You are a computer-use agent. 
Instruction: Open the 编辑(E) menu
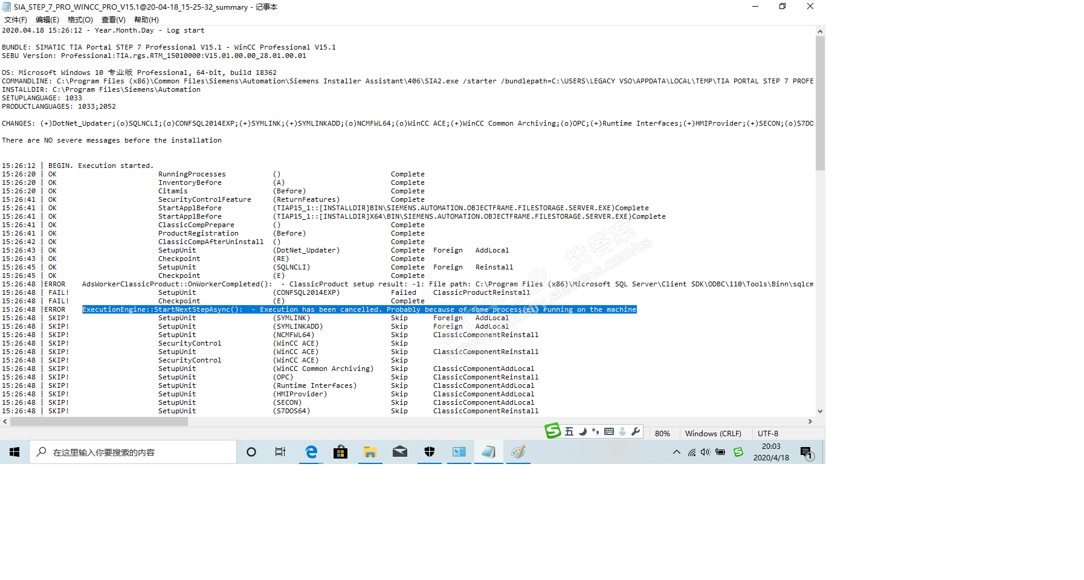(x=48, y=20)
